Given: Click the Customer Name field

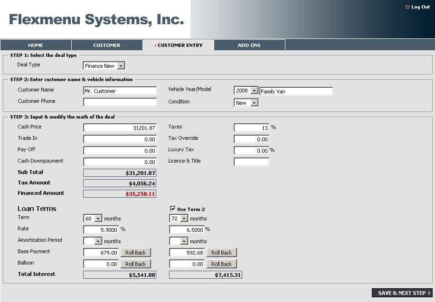Looking at the screenshot, I should click(x=120, y=91).
